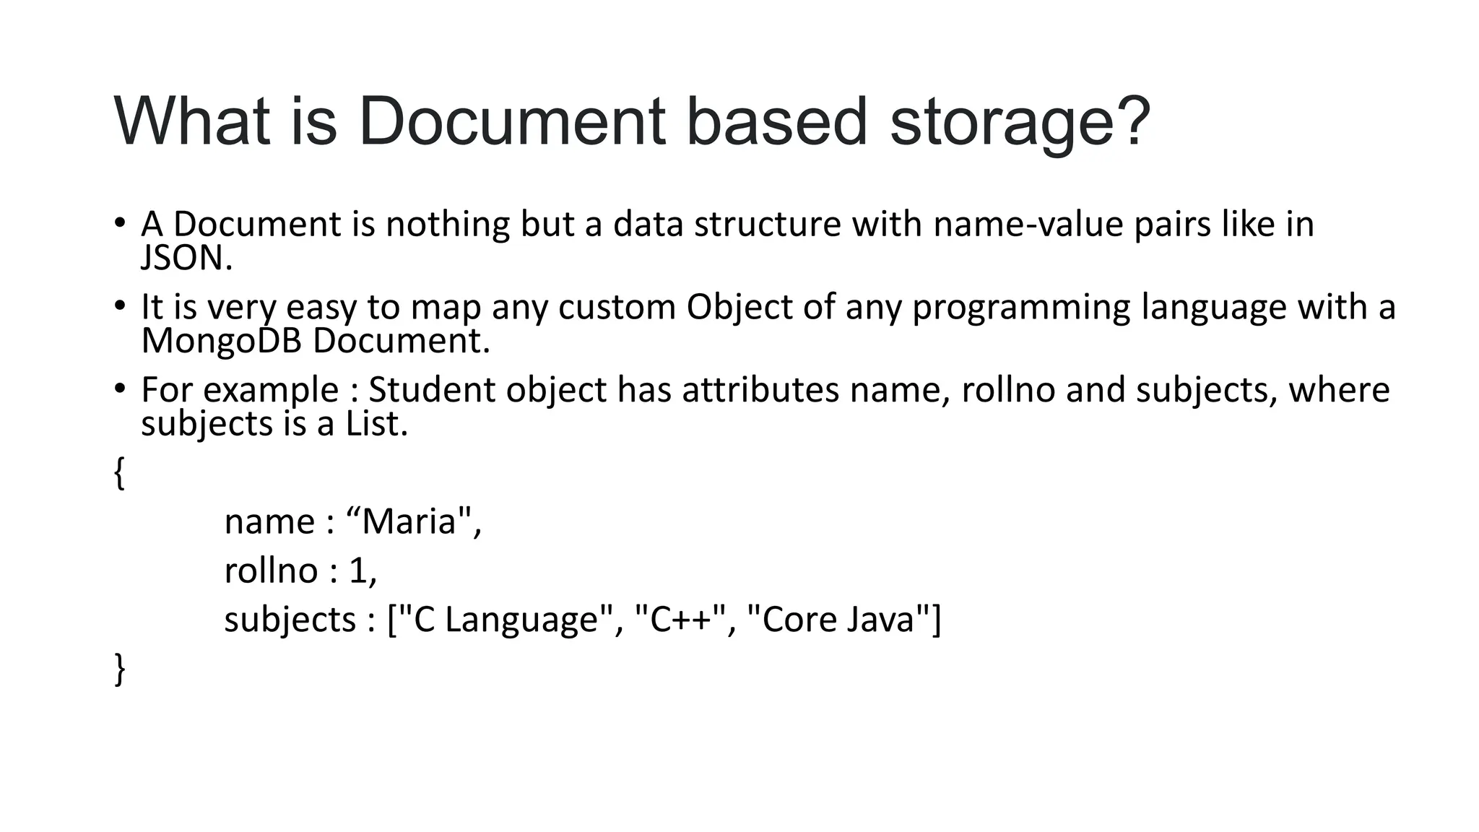
Task: Click the word 'JSON.' in first bullet
Action: [186, 259]
